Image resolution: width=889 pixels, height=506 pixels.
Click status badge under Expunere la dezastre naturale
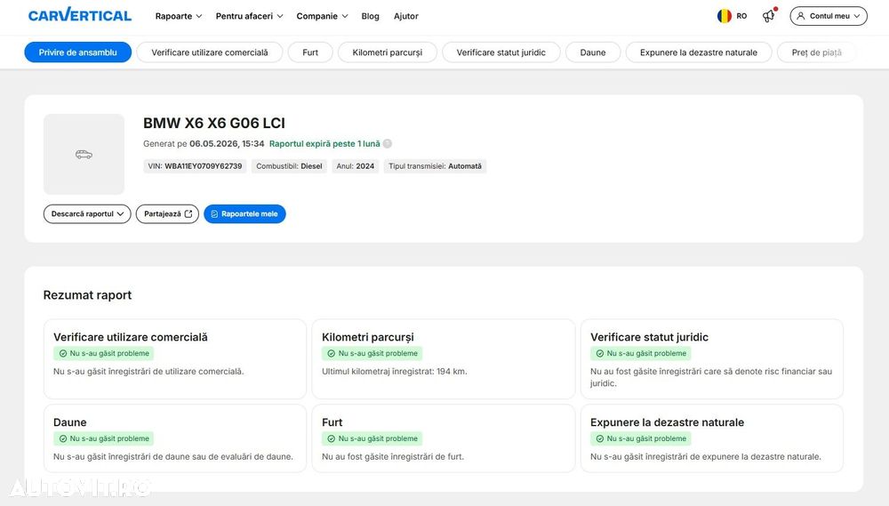pyautogui.click(x=641, y=438)
